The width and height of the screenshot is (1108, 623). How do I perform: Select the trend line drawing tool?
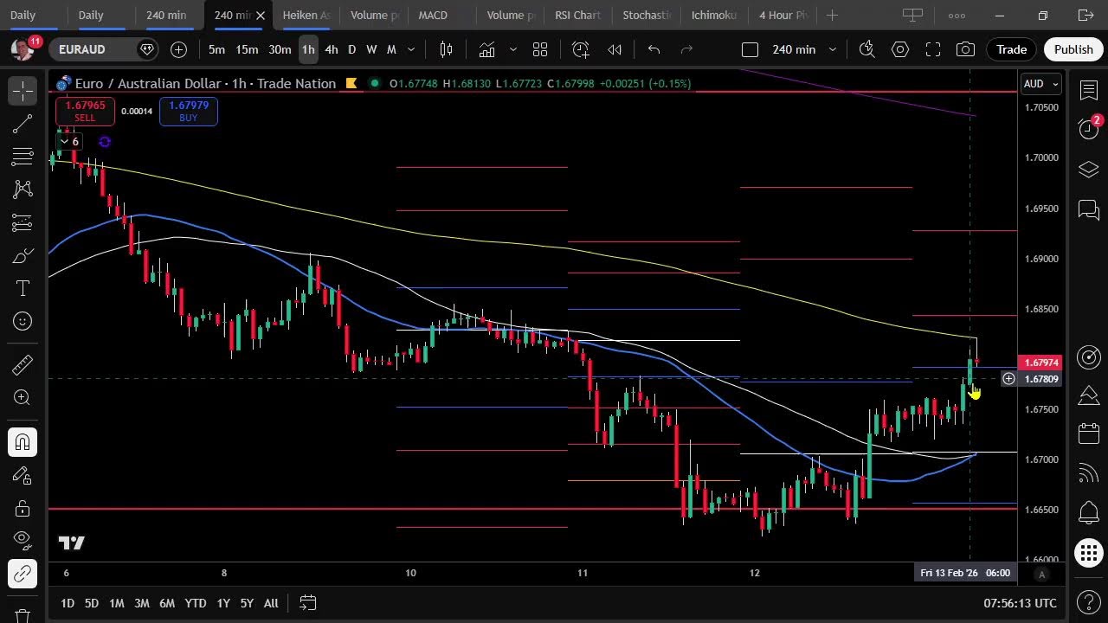coord(23,124)
